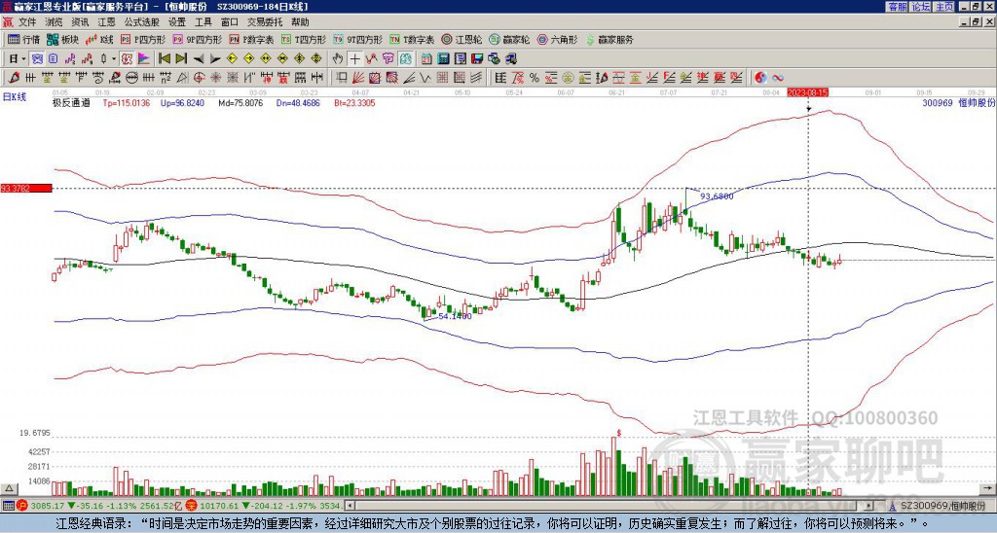This screenshot has width=997, height=533.
Task: Open the P四方形 tool
Action: [x=143, y=39]
